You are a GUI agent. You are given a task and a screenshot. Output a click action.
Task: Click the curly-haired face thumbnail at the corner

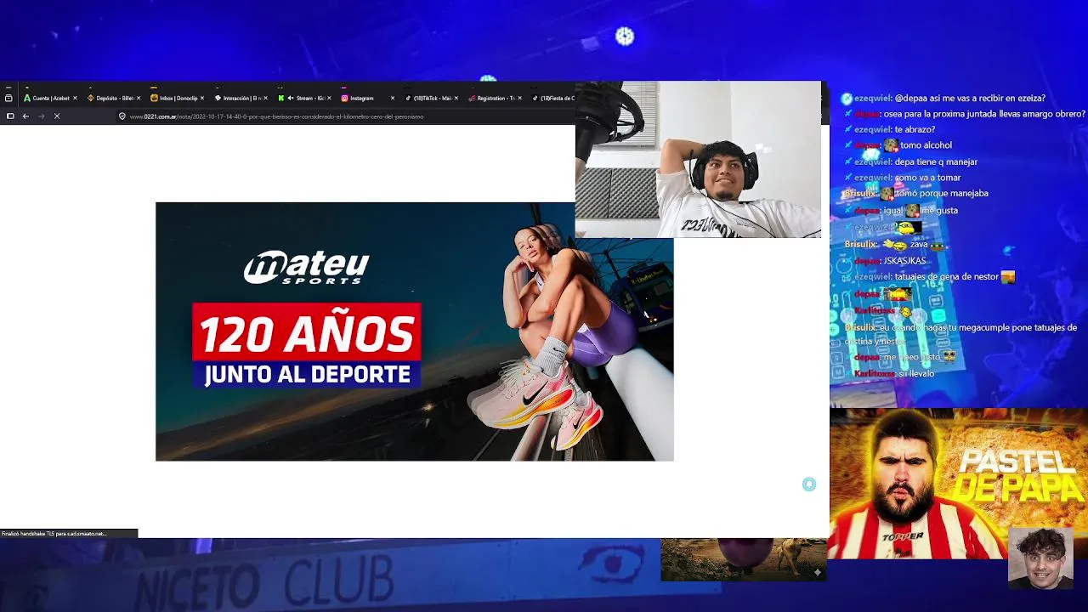point(1040,558)
